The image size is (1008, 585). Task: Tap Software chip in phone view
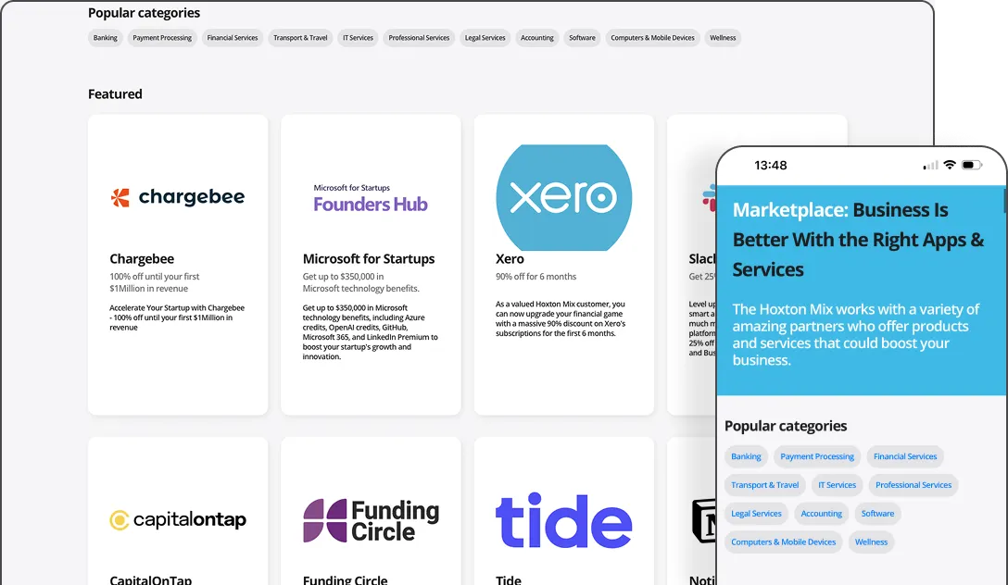coord(877,514)
